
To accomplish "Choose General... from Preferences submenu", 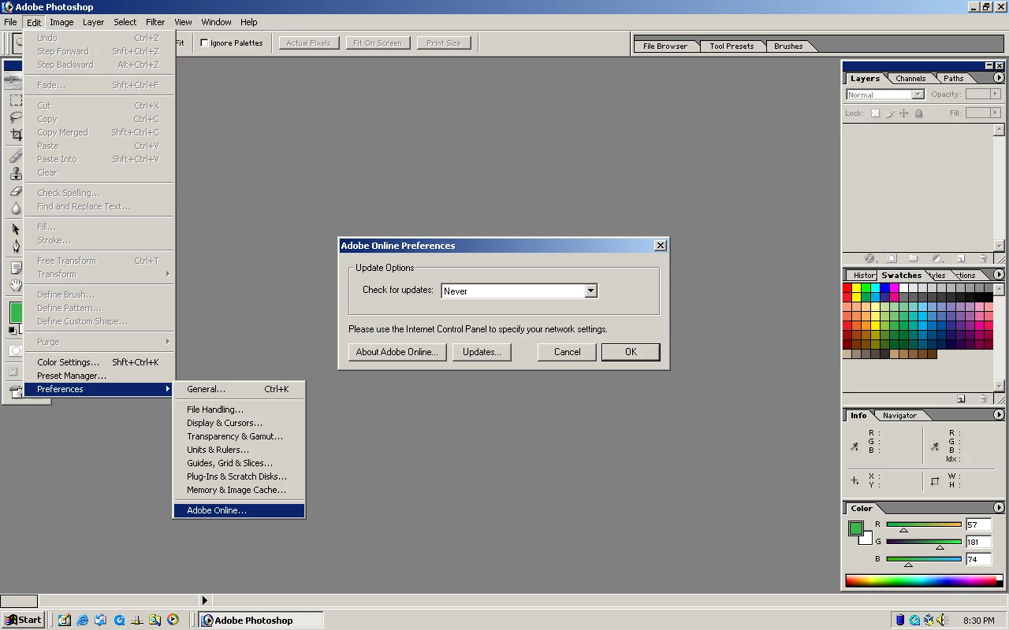I will (x=239, y=389).
